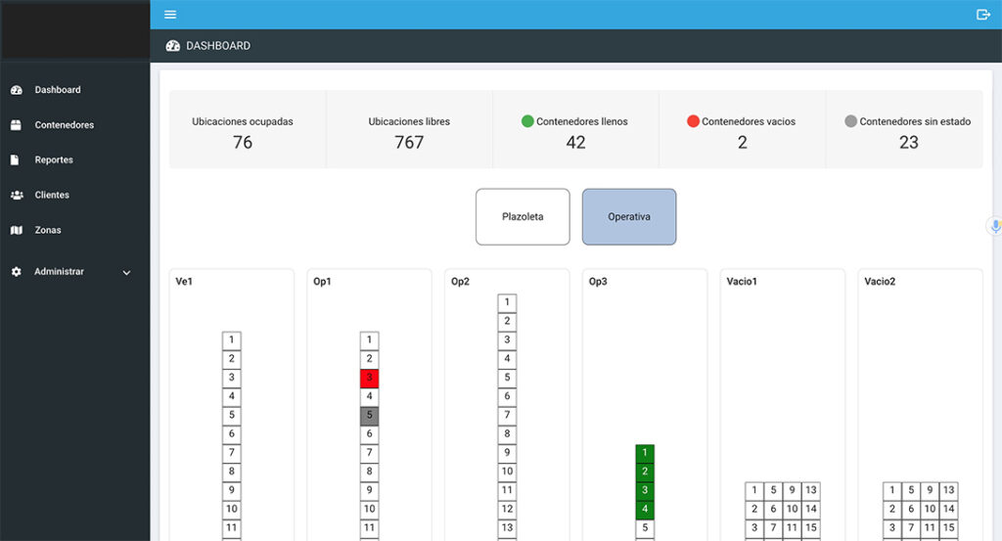Screen dimensions: 1002x541
Task: Select red slot 3 in Op1
Action: 369,379
